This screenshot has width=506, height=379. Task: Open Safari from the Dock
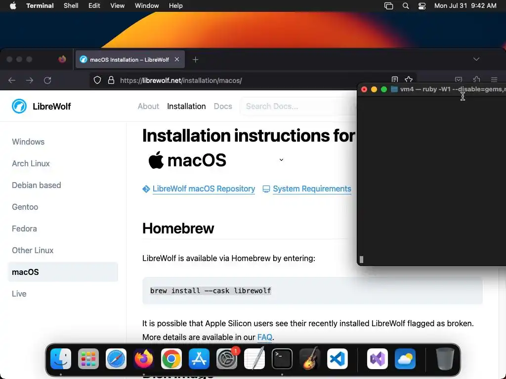point(116,359)
